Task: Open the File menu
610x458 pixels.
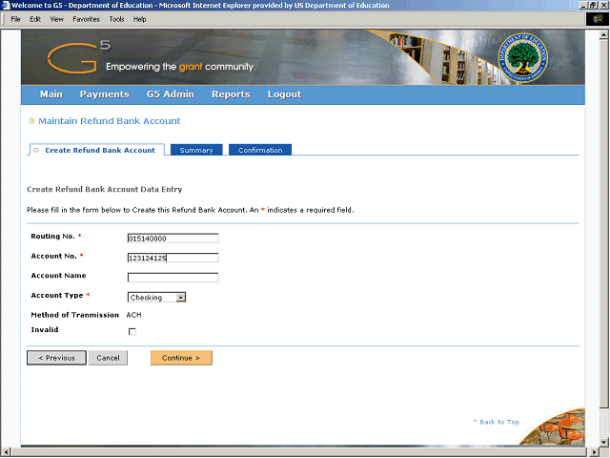Action: [15, 19]
